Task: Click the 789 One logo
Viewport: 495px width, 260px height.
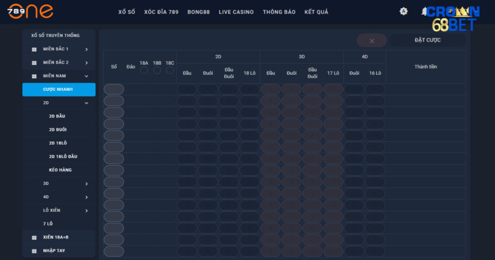Action: (30, 12)
